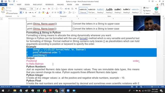Image resolution: width=165 pixels, height=93 pixels.
Task: Toggle Justify alignment
Action: (61, 13)
